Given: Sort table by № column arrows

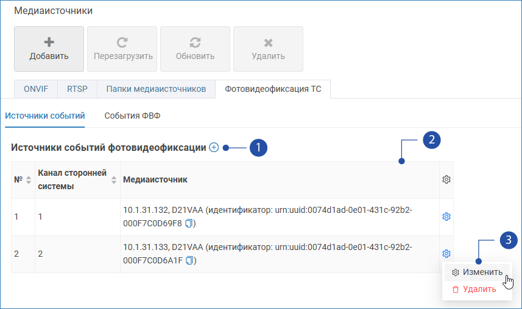Looking at the screenshot, I should click(28, 180).
